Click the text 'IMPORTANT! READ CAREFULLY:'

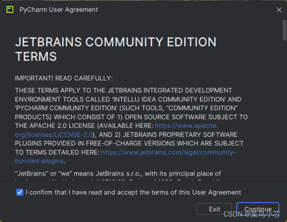64,78
